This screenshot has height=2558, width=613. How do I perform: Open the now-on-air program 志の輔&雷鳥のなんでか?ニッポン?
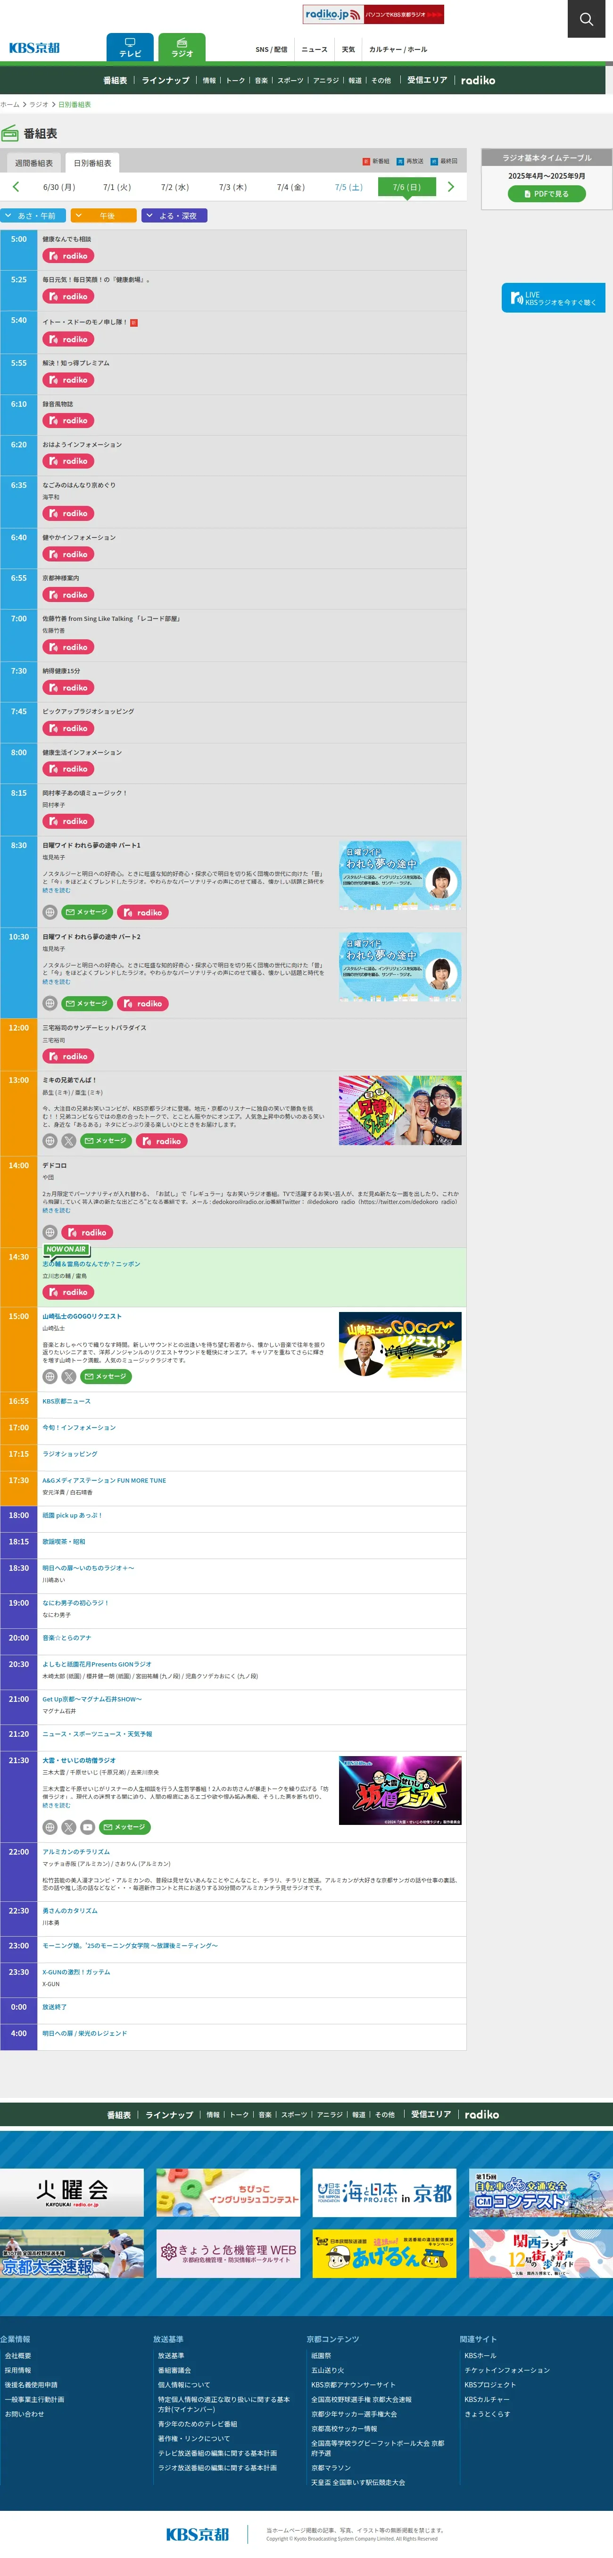[x=91, y=1264]
